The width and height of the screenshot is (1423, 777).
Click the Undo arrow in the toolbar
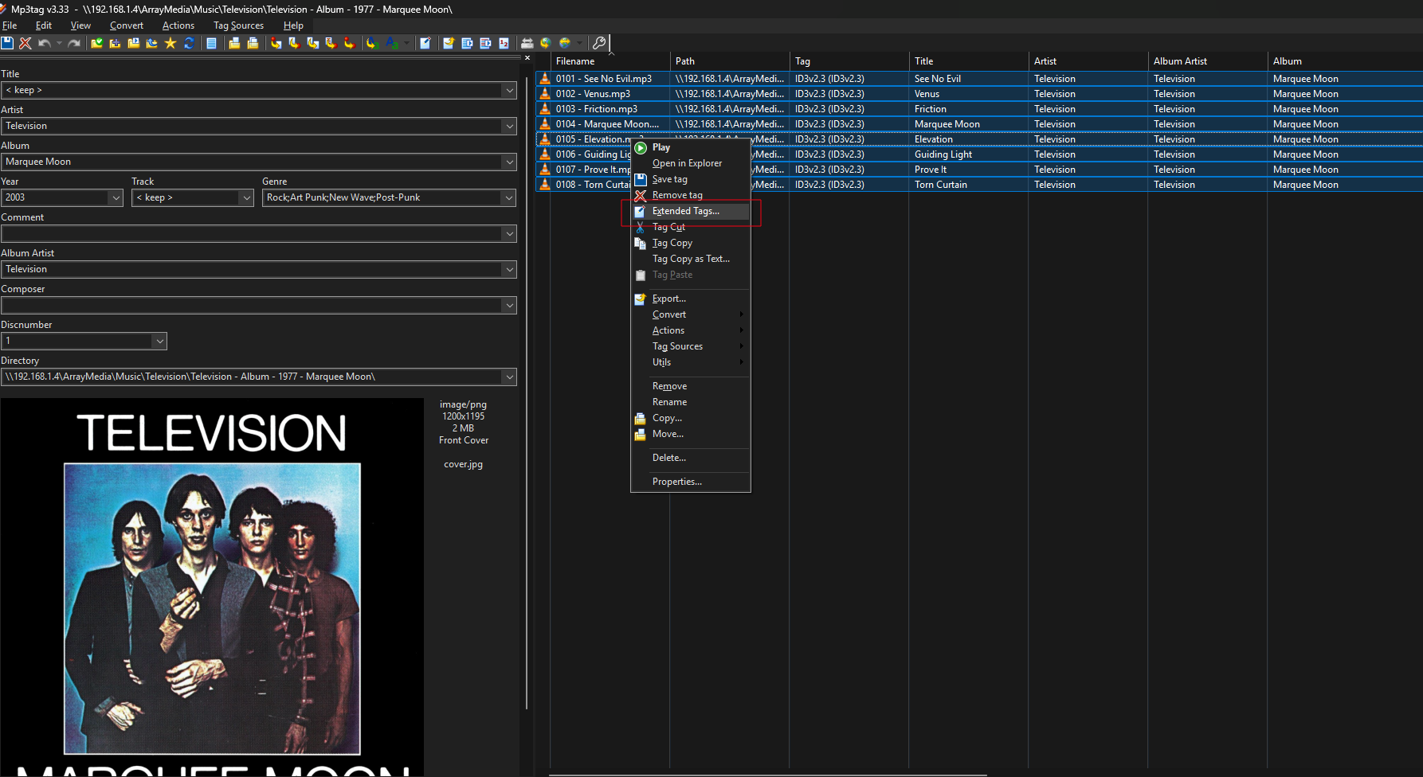coord(45,43)
